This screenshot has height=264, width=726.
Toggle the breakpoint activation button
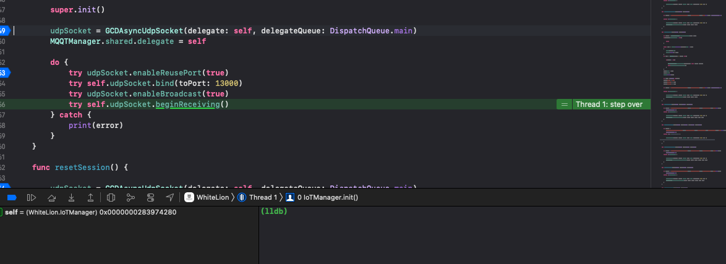[x=11, y=197]
